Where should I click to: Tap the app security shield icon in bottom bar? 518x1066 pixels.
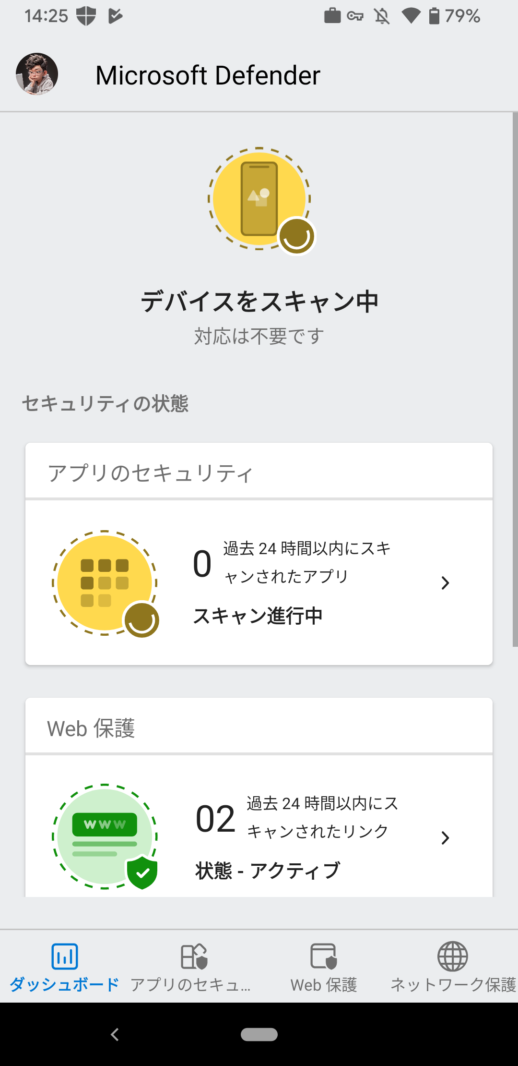[x=194, y=957]
